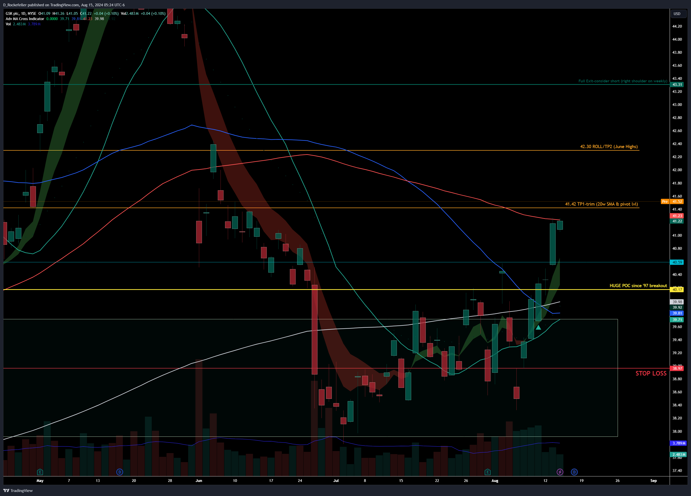Viewport: 691px width, 496px height.
Task: Click the 43.31 price axis tag
Action: pos(677,84)
